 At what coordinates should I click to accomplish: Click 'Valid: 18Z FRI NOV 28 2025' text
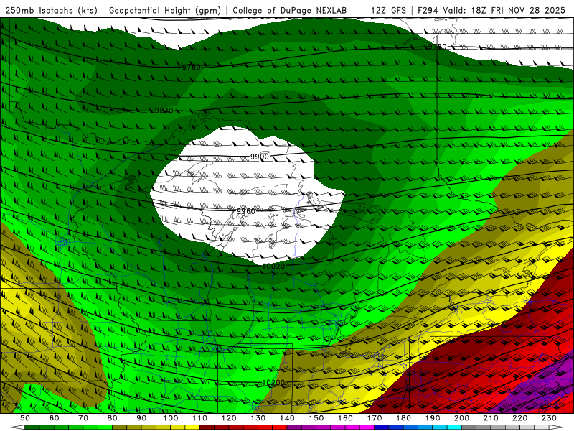504,11
